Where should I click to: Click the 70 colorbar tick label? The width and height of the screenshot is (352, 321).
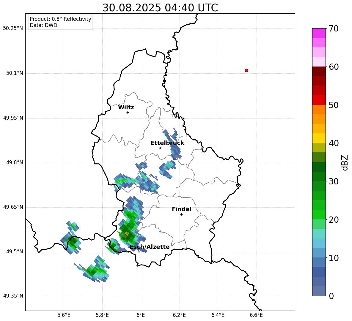334,29
